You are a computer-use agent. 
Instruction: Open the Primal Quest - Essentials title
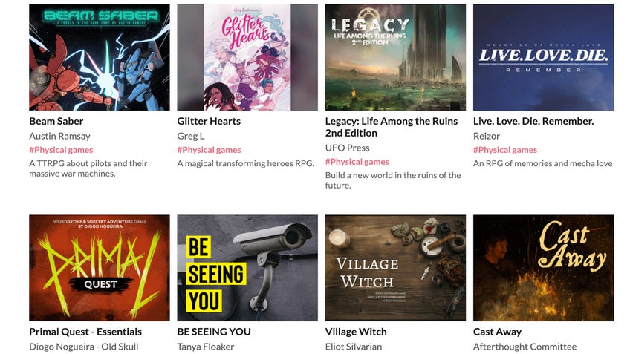[85, 332]
